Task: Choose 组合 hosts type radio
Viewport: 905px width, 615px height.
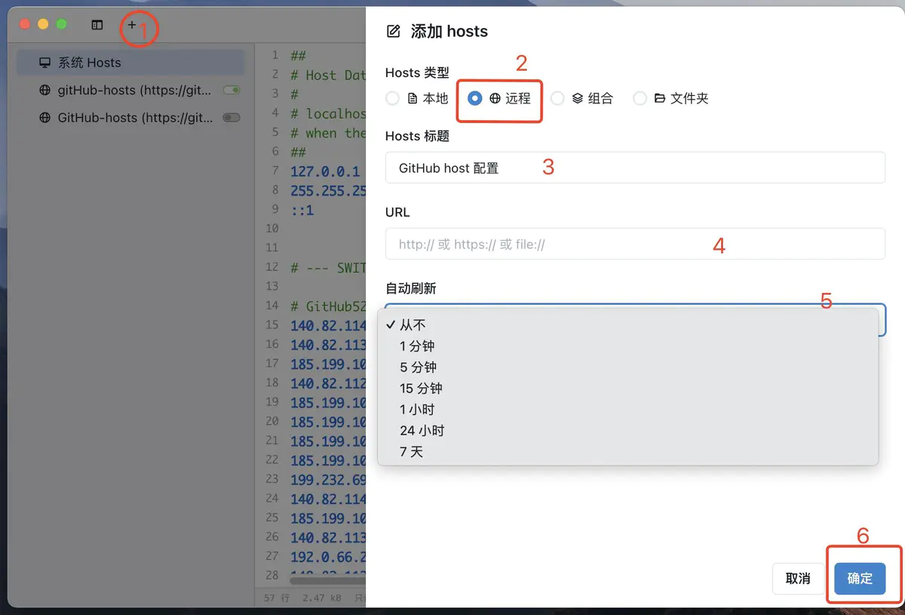Action: point(557,98)
